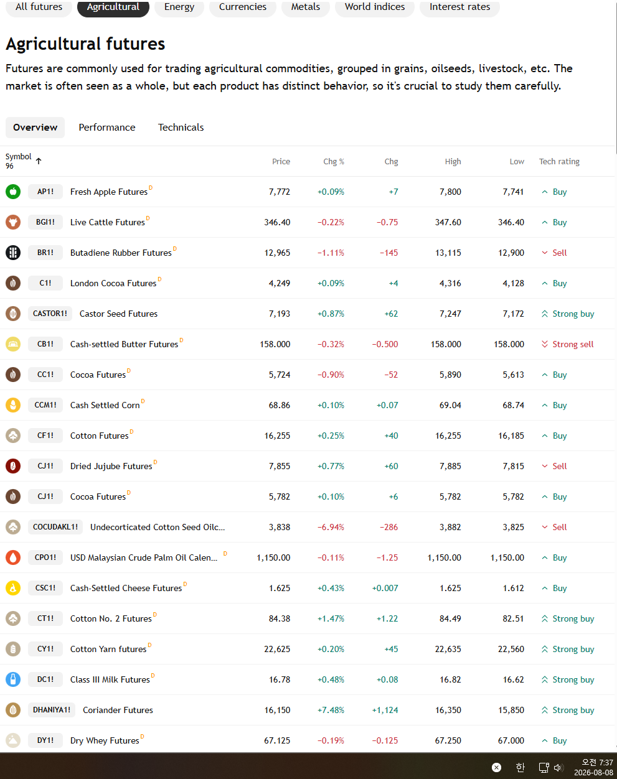Click the Dried Jujube dark red icon
The width and height of the screenshot is (617, 779).
(13, 466)
